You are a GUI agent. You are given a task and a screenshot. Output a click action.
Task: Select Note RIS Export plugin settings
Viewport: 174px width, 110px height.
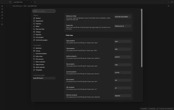44,78
